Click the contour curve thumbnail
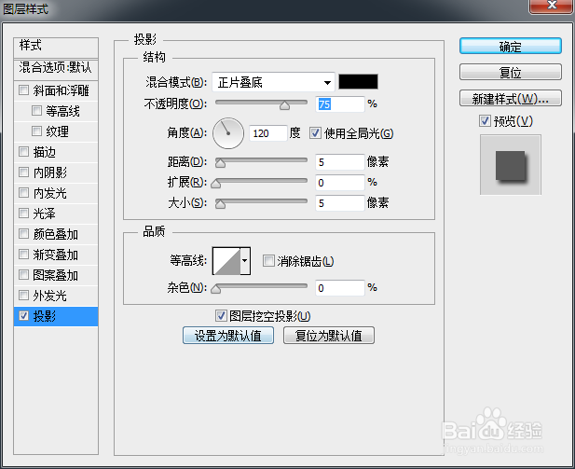 click(226, 261)
